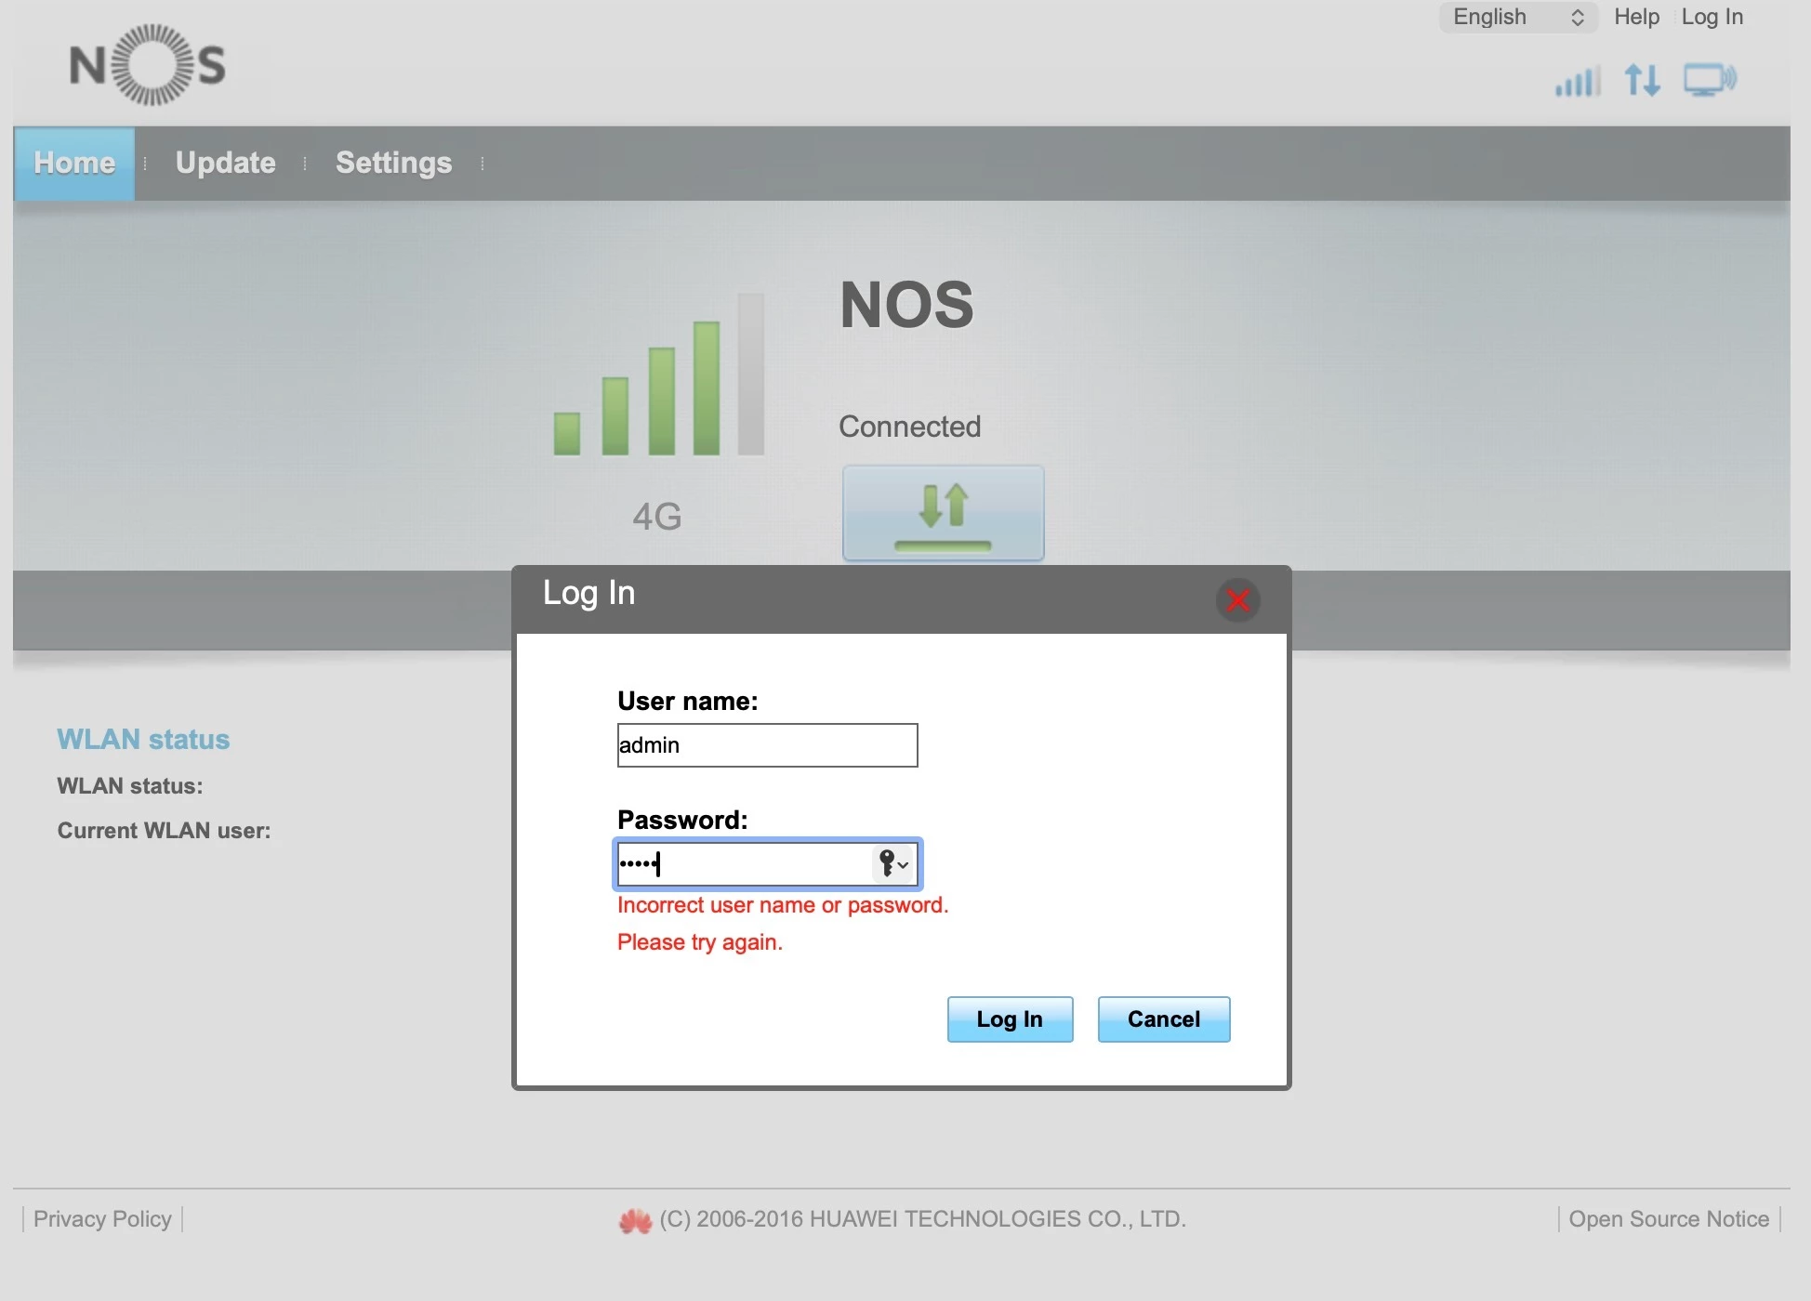Viewport: 1811px width, 1301px height.
Task: Click the WLAN monitor status icon
Action: pos(1710,80)
